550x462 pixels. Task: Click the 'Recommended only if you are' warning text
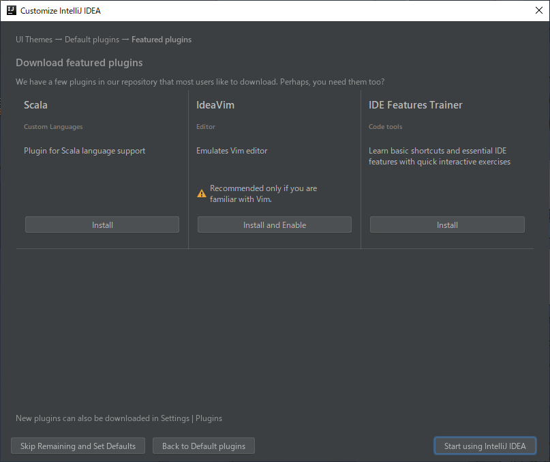tap(264, 194)
